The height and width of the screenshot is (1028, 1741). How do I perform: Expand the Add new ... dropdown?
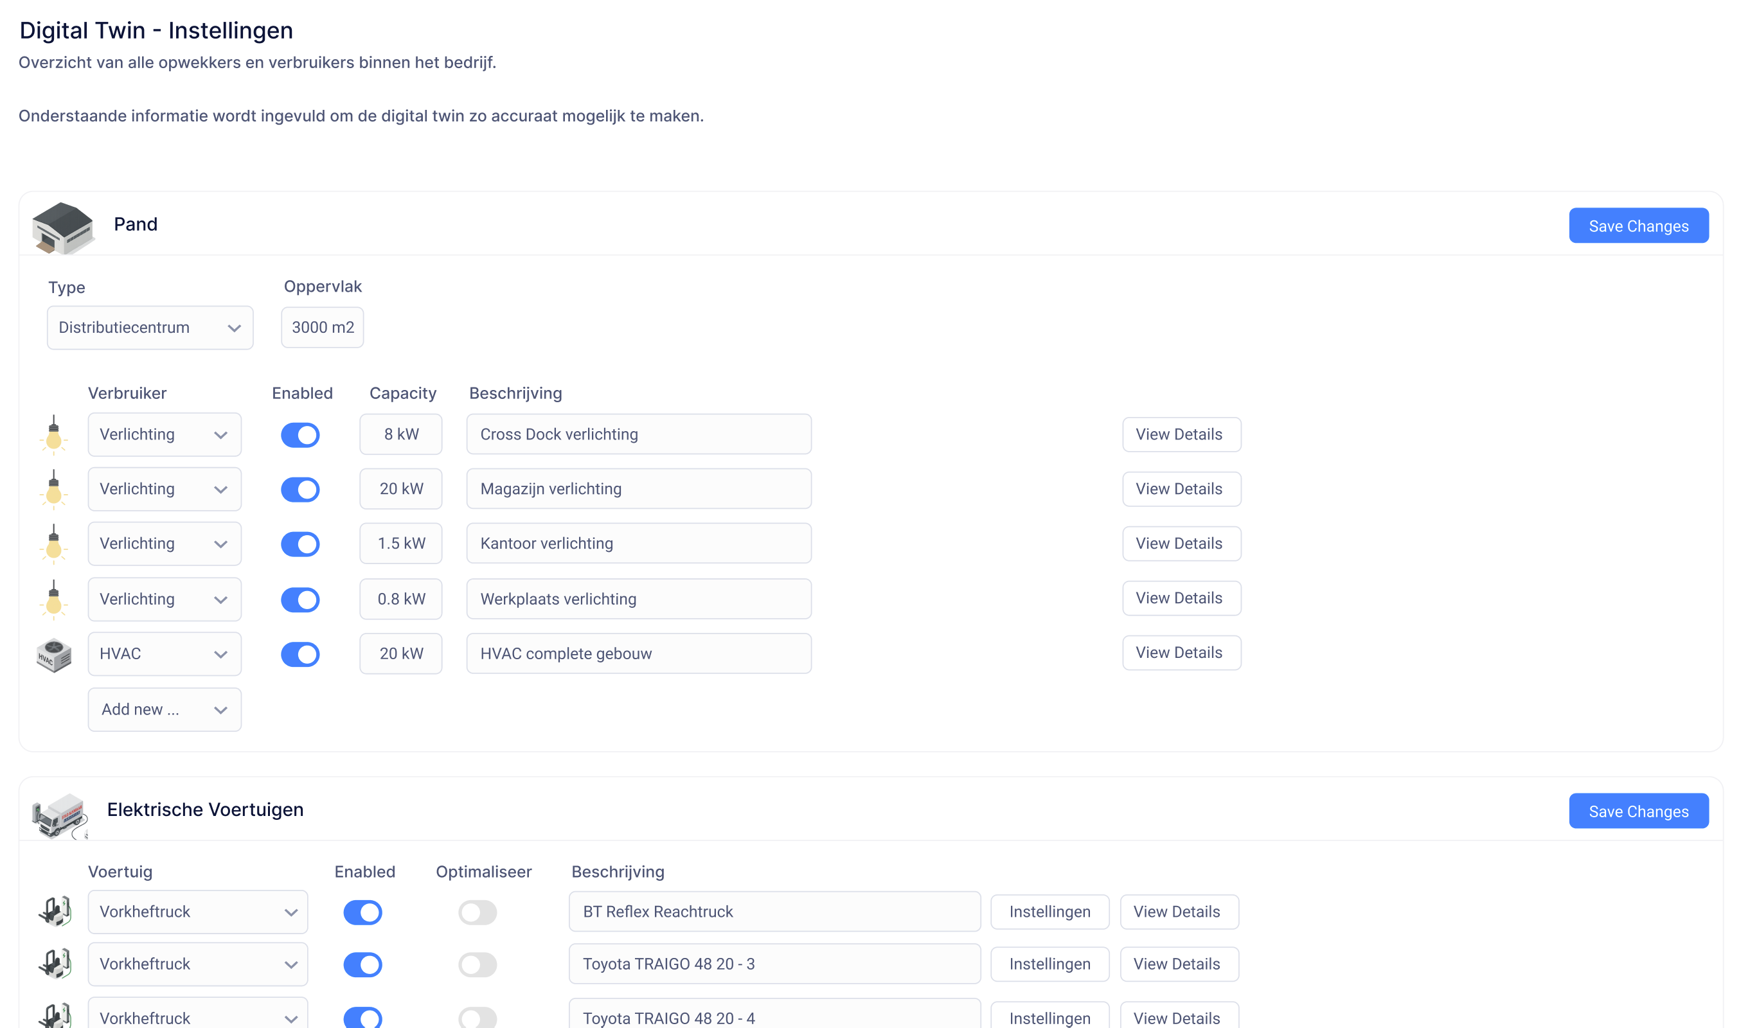coord(164,709)
